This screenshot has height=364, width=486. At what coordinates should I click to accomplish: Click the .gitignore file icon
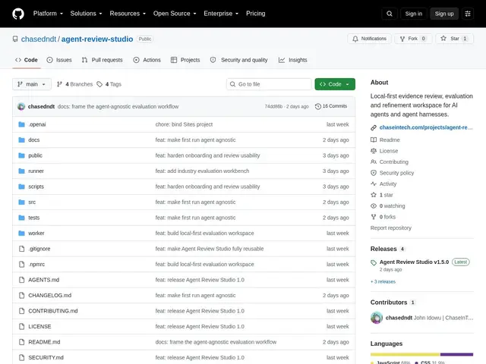point(22,249)
